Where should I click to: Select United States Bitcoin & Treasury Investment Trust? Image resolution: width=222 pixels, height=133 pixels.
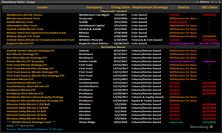point(41,40)
